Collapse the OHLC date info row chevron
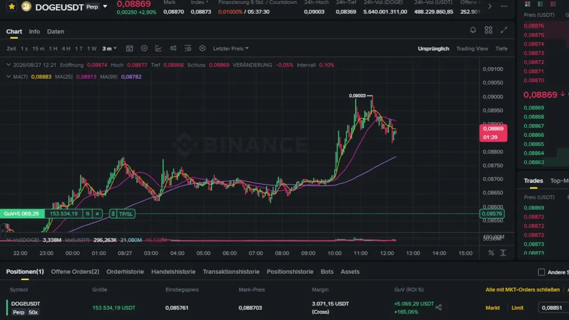The image size is (569, 320). click(9, 65)
